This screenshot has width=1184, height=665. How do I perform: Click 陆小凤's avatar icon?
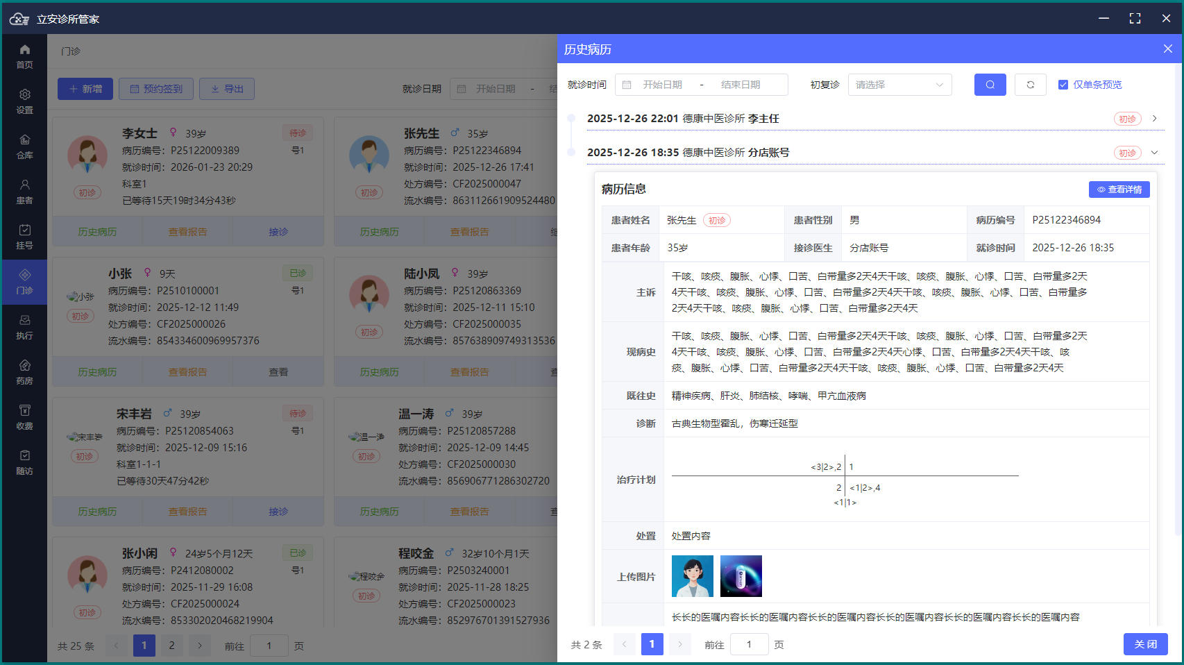369,295
